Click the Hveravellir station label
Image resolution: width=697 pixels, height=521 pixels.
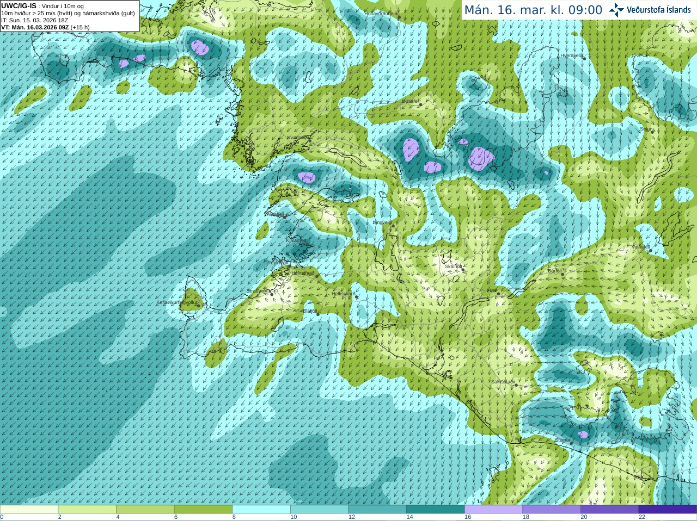point(572,55)
